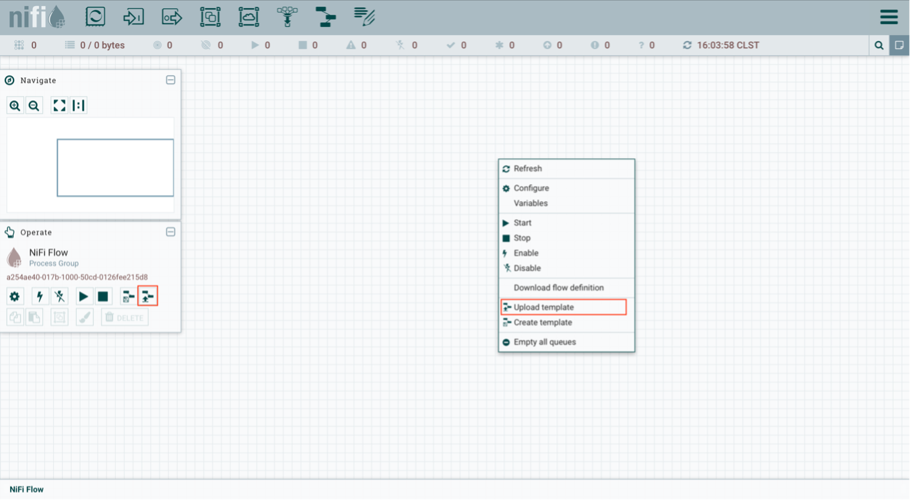This screenshot has width=911, height=501.
Task: Open the global hamburger menu
Action: [x=889, y=16]
